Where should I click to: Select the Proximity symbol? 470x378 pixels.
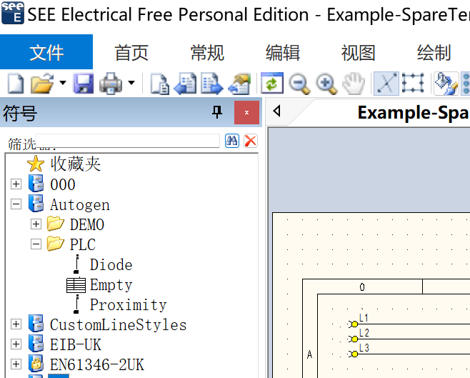(129, 305)
